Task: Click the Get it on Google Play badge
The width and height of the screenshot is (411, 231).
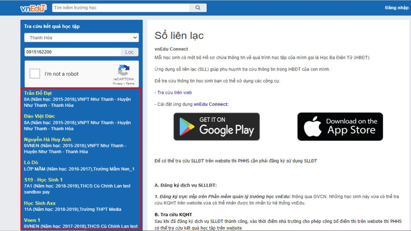Action: point(217,127)
